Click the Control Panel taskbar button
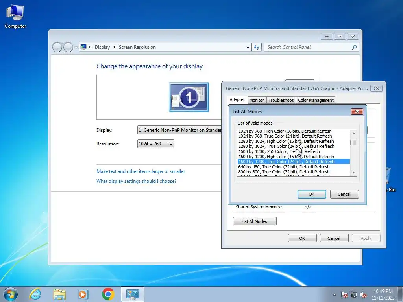The image size is (403, 302). (x=132, y=294)
